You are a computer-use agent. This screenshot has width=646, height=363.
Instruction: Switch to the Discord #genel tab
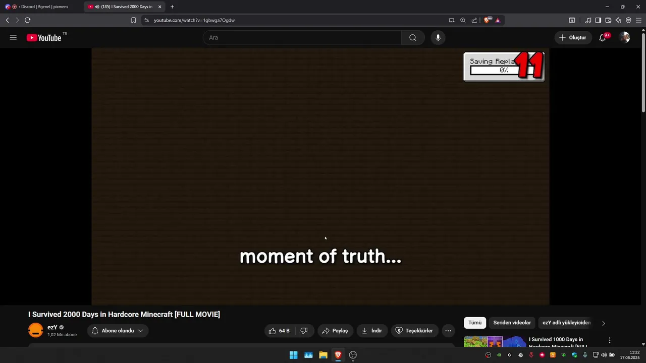41,7
